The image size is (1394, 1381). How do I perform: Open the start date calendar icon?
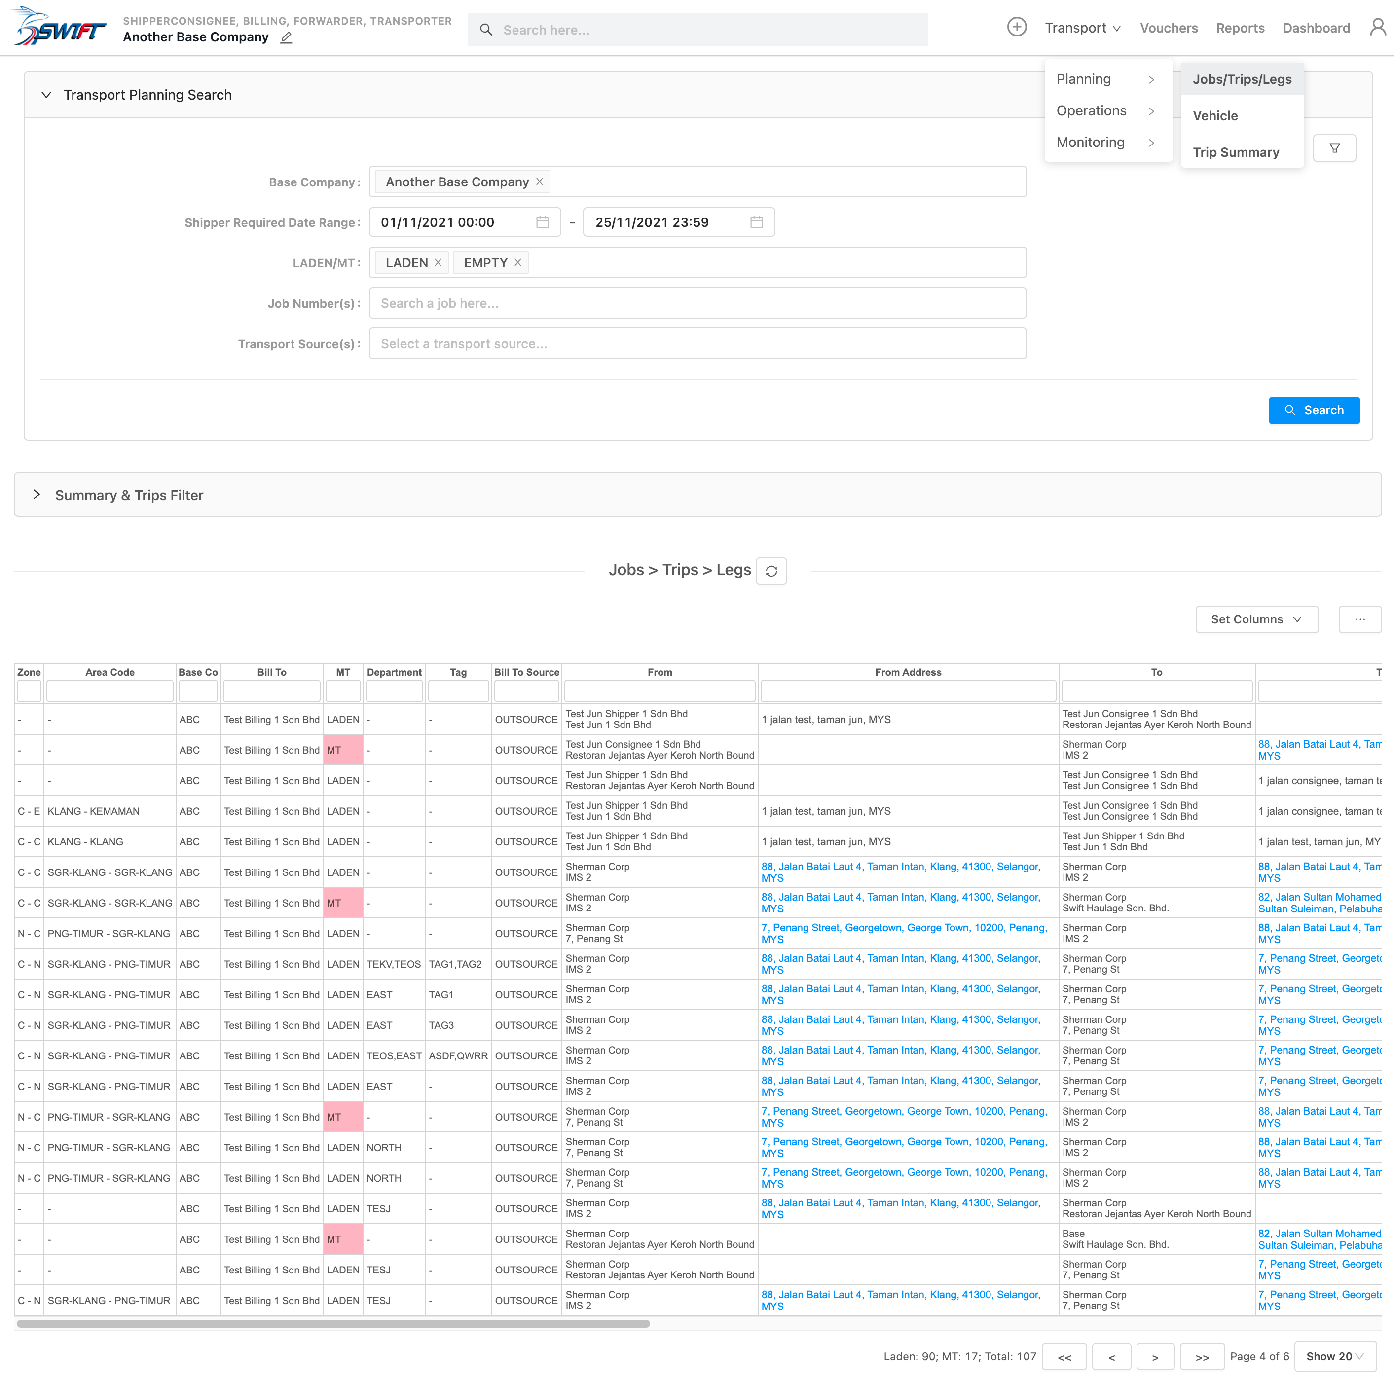click(x=542, y=222)
